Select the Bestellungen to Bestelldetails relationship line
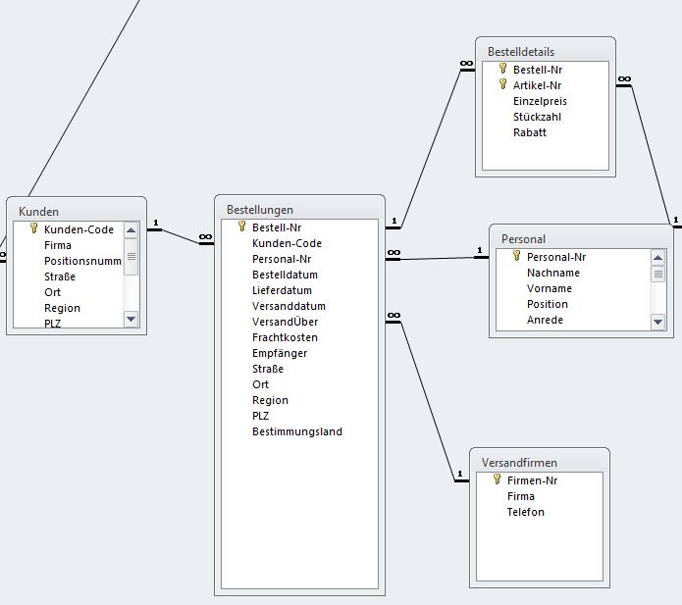This screenshot has width=682, height=605. [x=431, y=148]
